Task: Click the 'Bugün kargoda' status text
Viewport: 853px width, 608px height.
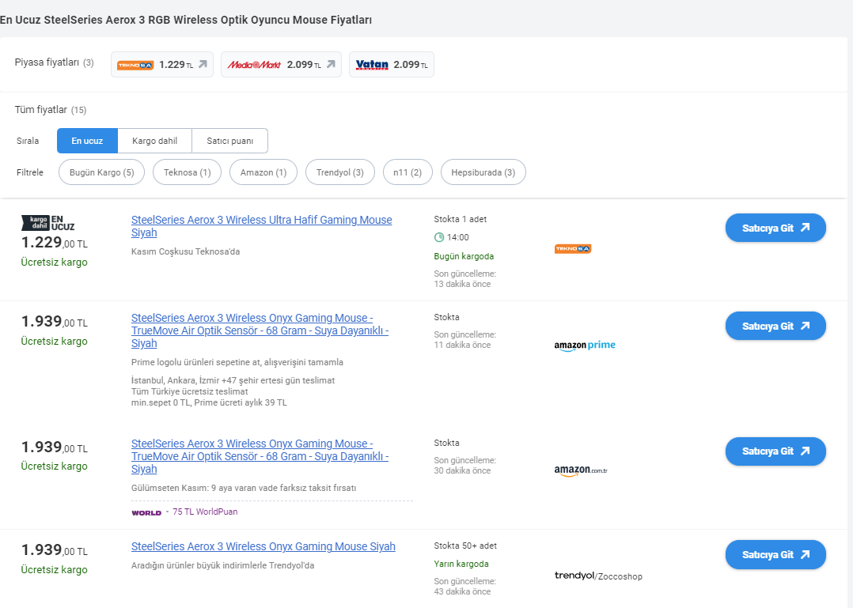Action: (464, 256)
